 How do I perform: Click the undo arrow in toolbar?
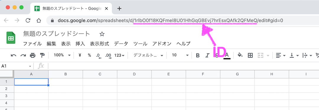(x=13, y=55)
